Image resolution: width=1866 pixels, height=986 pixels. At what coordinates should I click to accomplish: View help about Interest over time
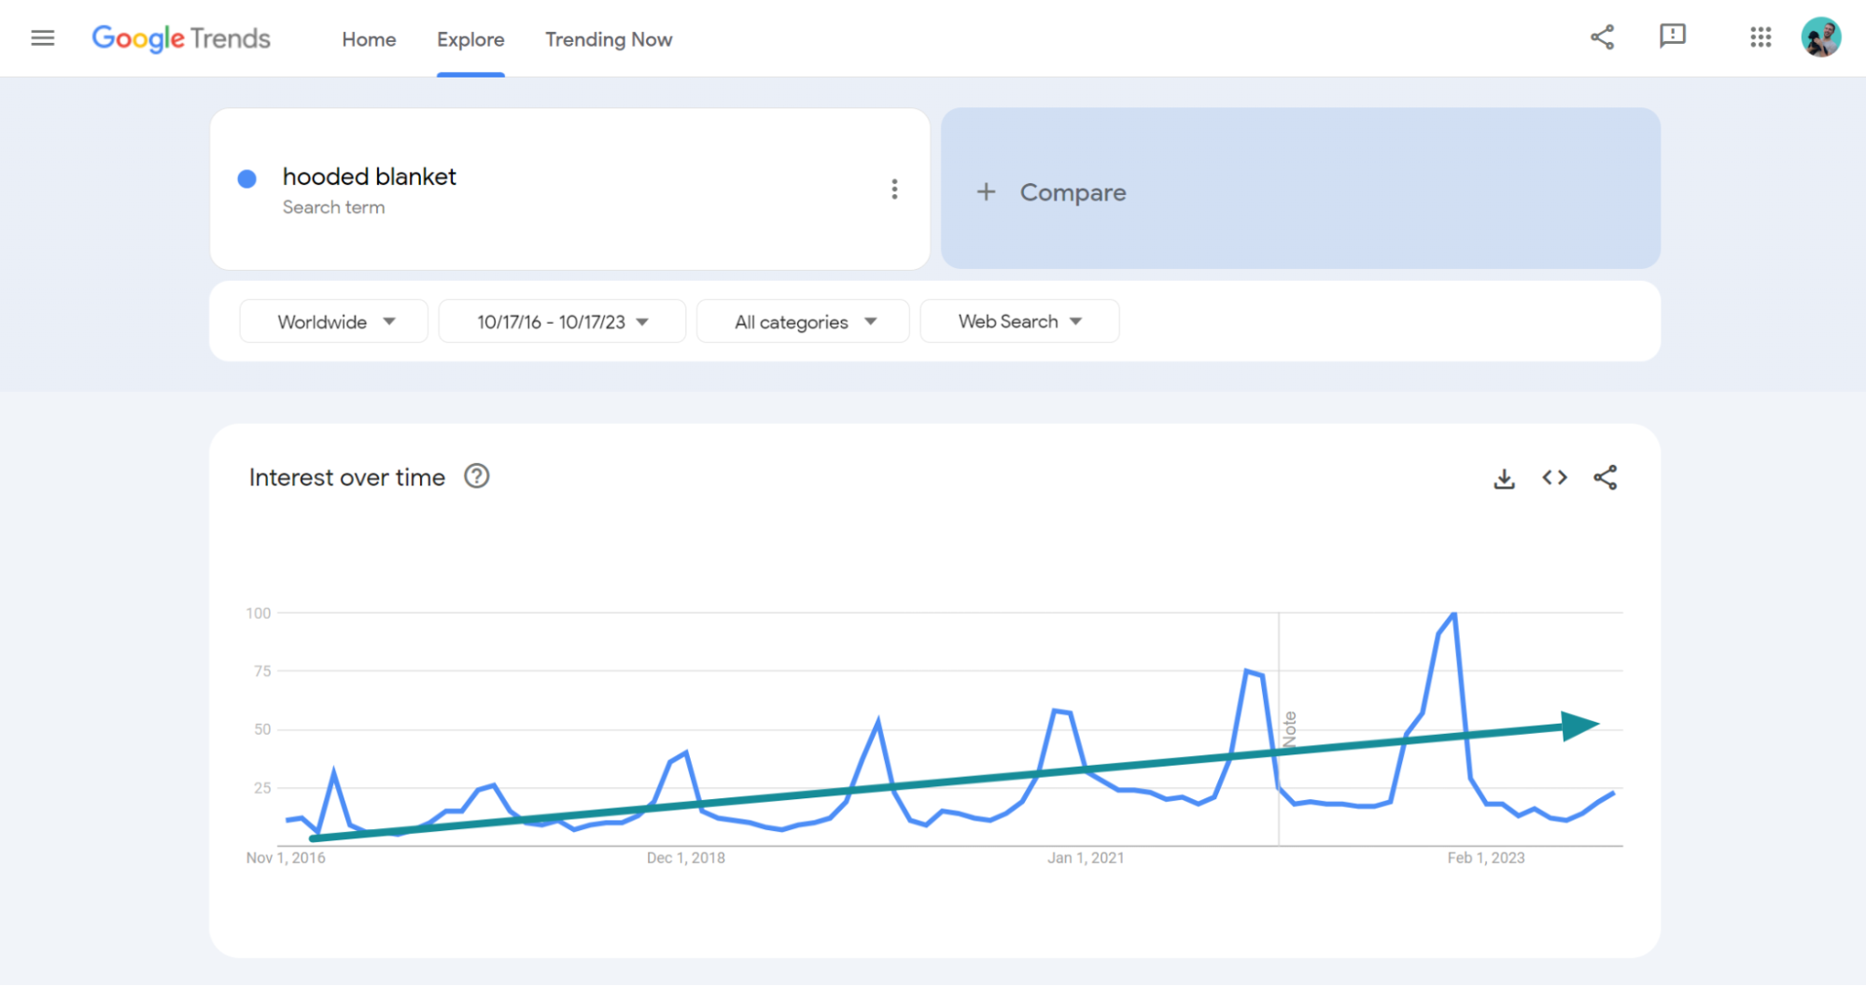pos(477,476)
